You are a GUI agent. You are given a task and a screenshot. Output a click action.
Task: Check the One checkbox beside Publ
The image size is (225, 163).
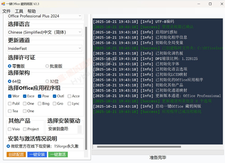[25, 103]
